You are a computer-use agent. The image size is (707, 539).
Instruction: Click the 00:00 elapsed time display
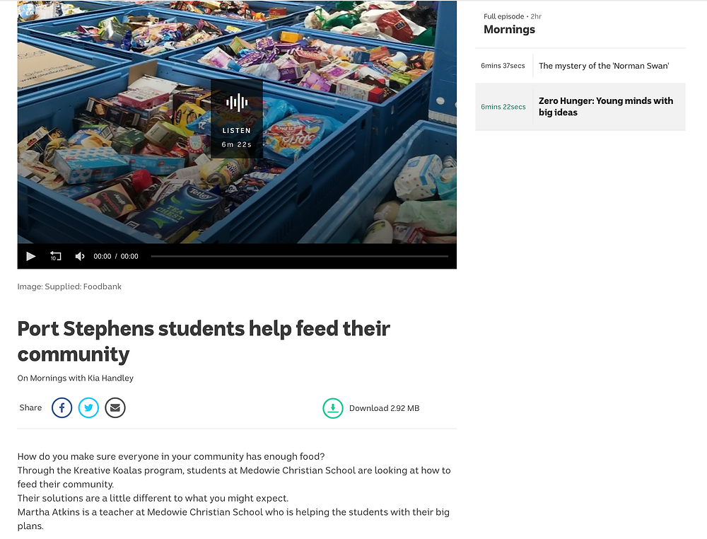[x=103, y=256]
